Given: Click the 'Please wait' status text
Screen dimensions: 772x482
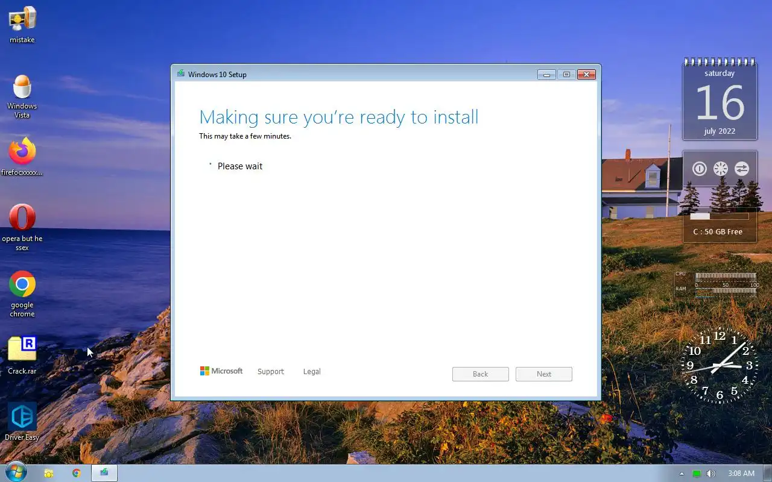Looking at the screenshot, I should pos(240,166).
